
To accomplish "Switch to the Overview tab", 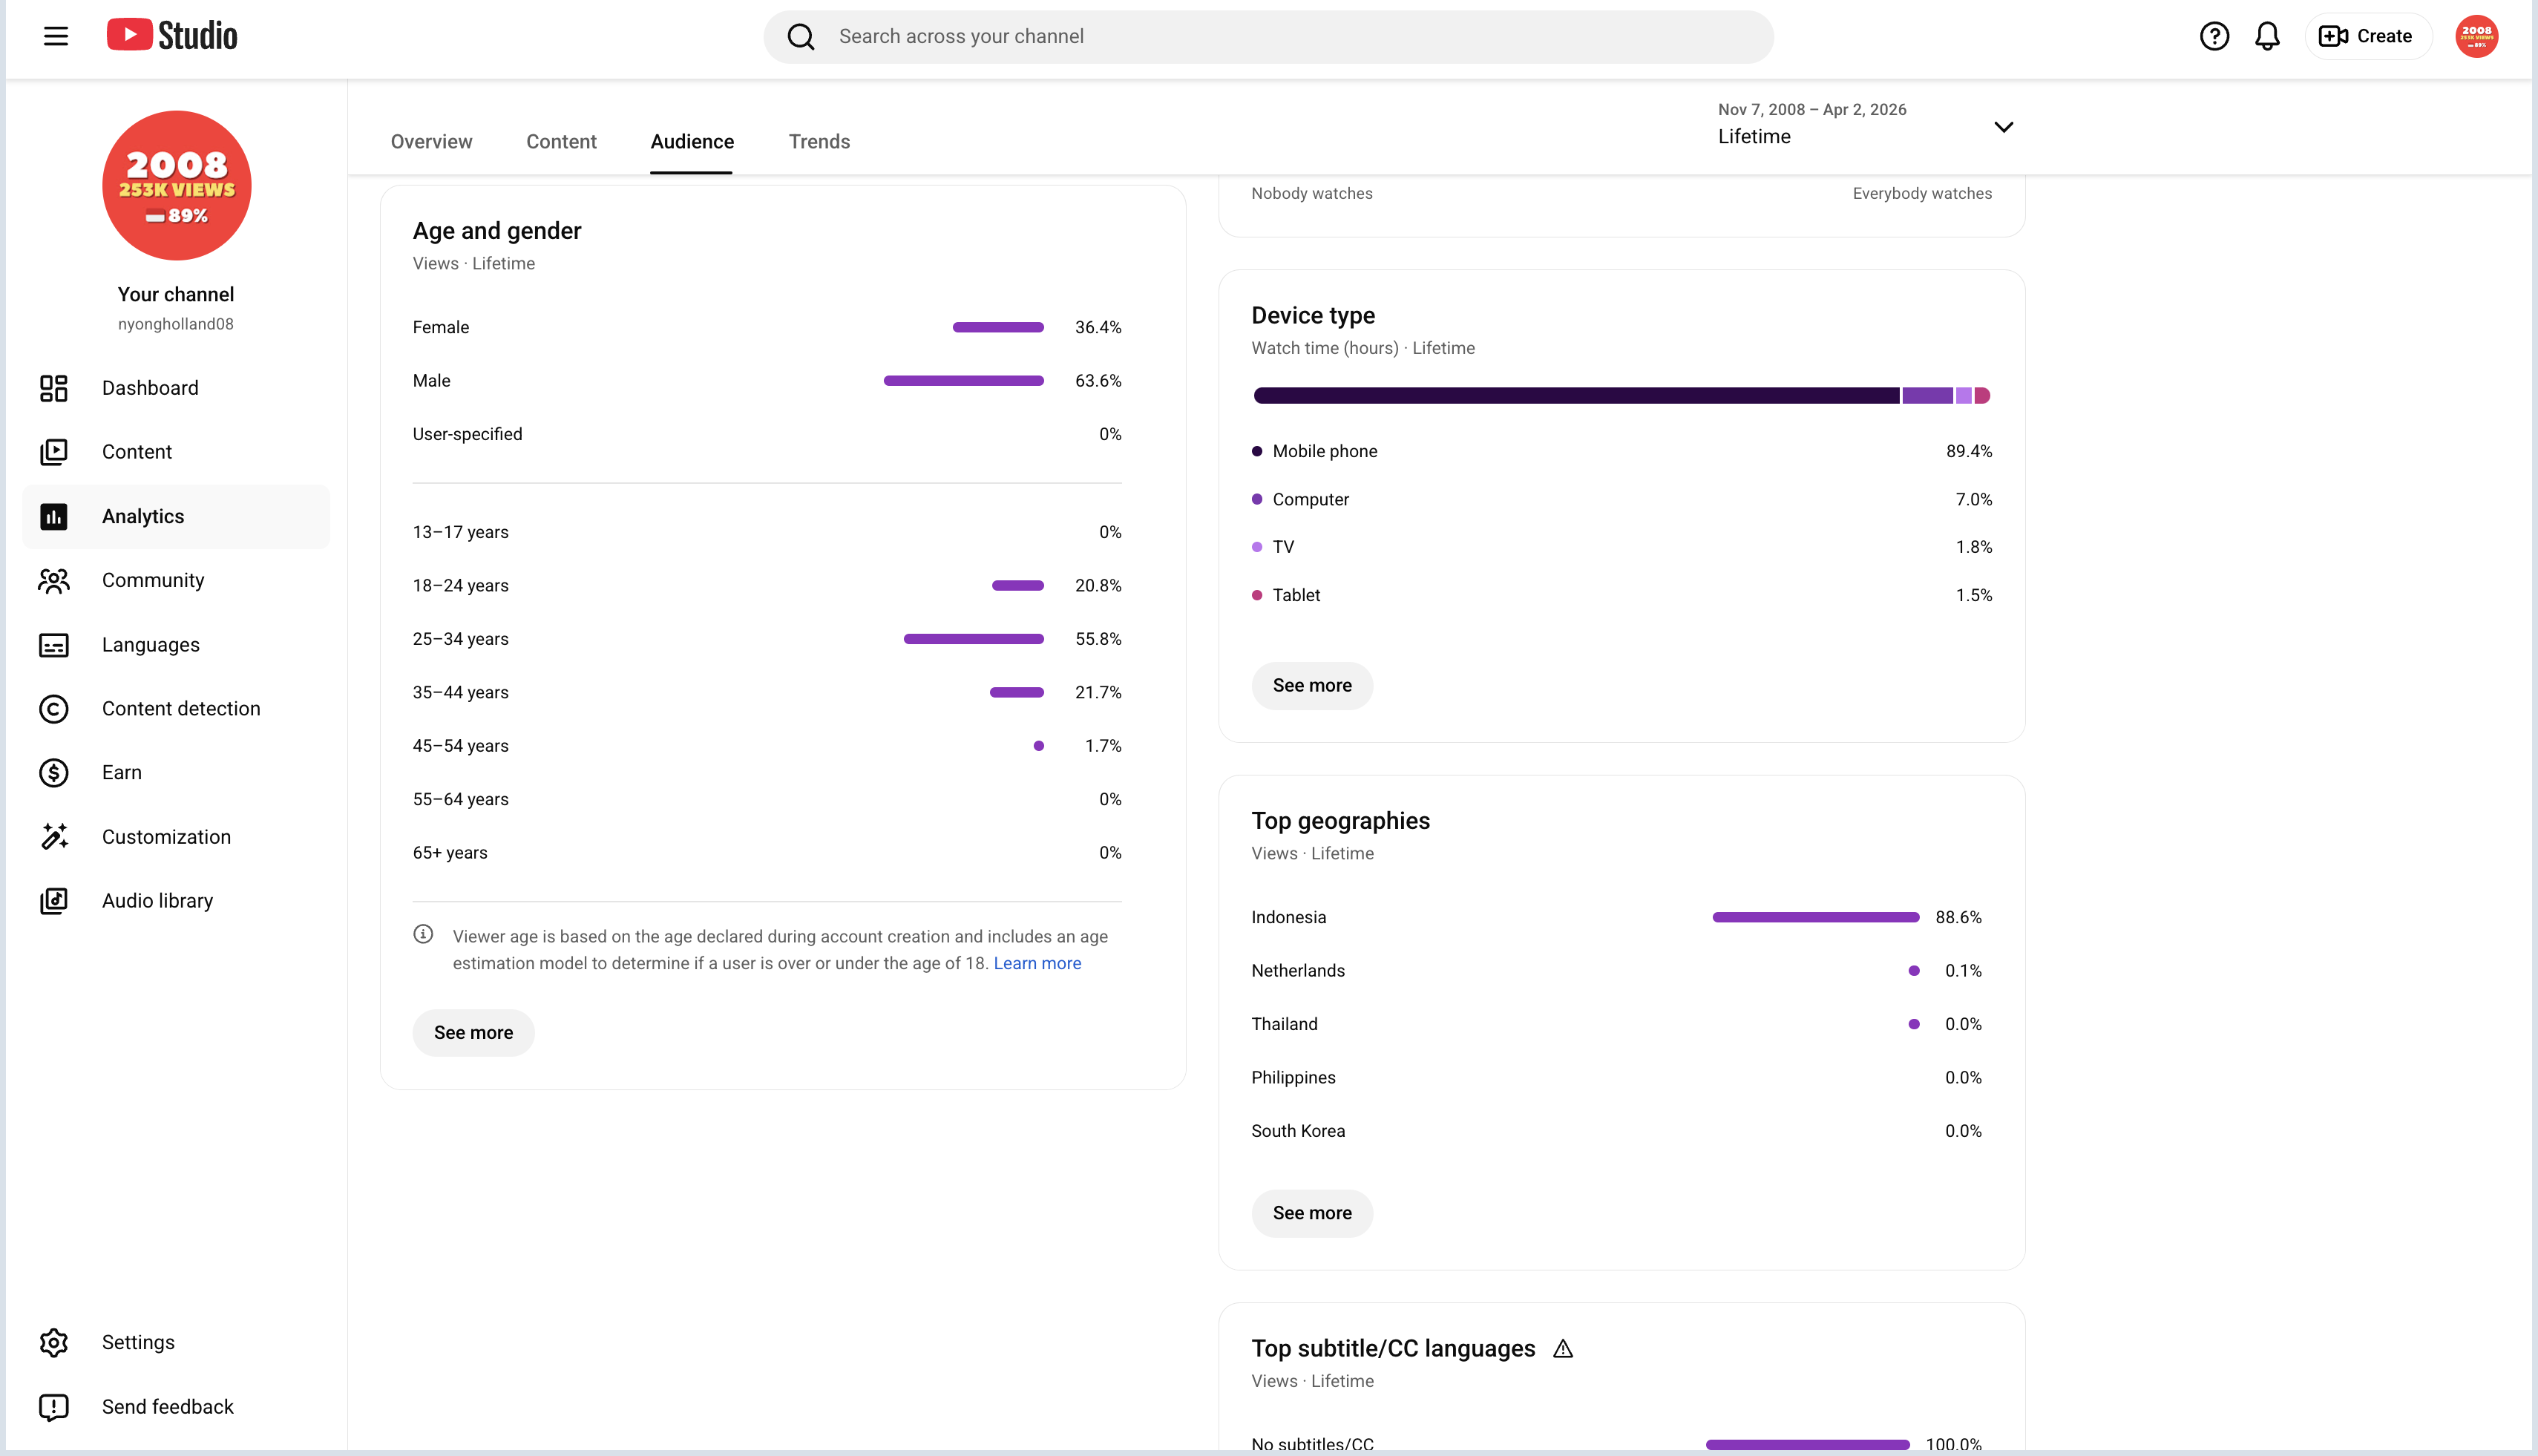I will pos(431,142).
